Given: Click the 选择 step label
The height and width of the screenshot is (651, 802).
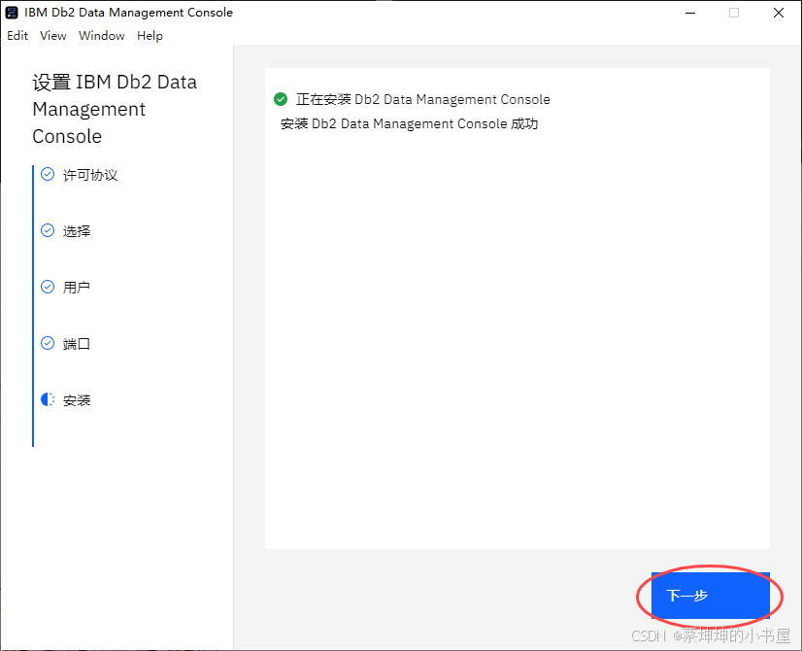Looking at the screenshot, I should pos(80,230).
